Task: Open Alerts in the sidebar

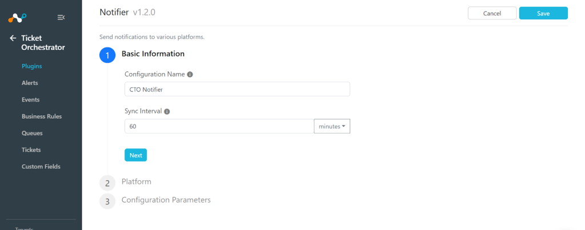Action: coord(30,83)
